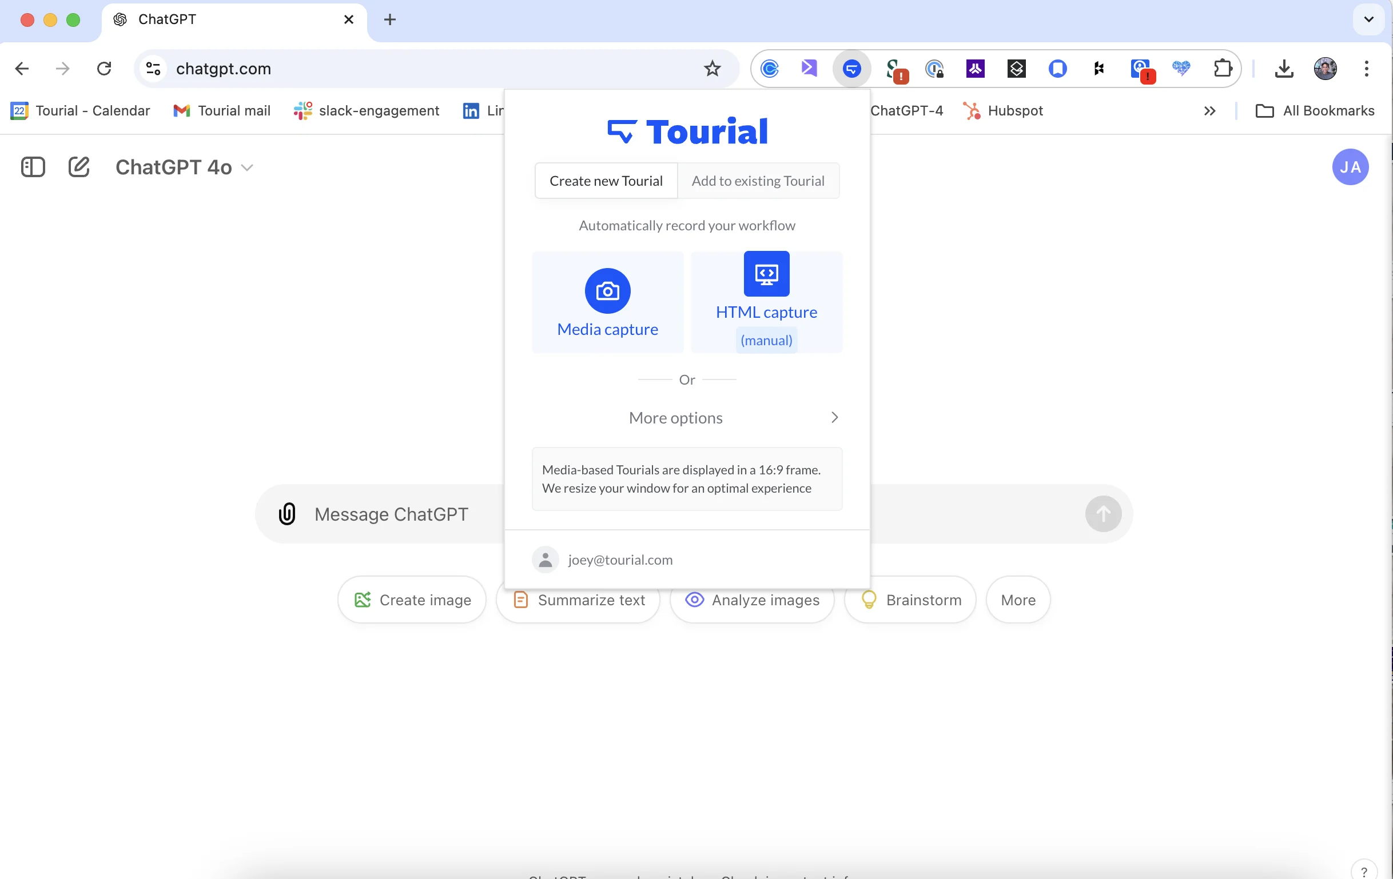Viewport: 1393px width, 879px height.
Task: Open Chrome three-dot menu
Action: [1366, 69]
